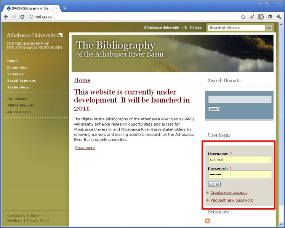Click the barbau.ca address bar
Viewport: 285px width, 228px height.
(x=136, y=17)
